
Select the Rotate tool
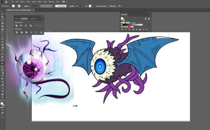click(2, 51)
